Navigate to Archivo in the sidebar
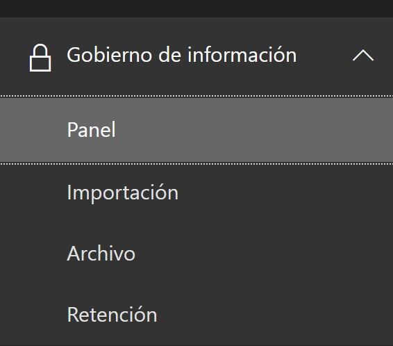 (x=101, y=254)
